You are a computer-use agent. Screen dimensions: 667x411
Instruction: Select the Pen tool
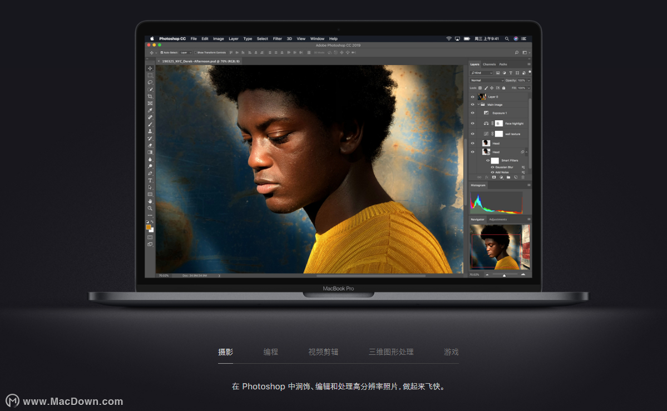(x=150, y=173)
